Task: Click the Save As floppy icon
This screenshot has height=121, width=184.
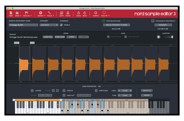Action: [27, 13]
